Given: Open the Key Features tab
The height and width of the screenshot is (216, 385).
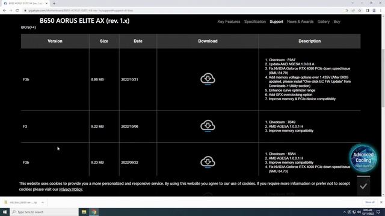Looking at the screenshot, I should (229, 22).
